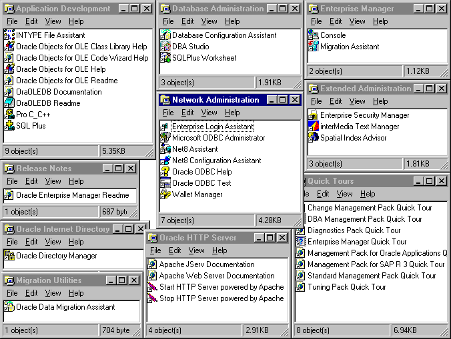Open SQLPlus Worksheet icon

(165, 58)
